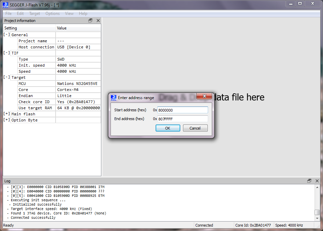The height and width of the screenshot is (231, 323).
Task: Select the Init. speed row
Action: (59, 65)
